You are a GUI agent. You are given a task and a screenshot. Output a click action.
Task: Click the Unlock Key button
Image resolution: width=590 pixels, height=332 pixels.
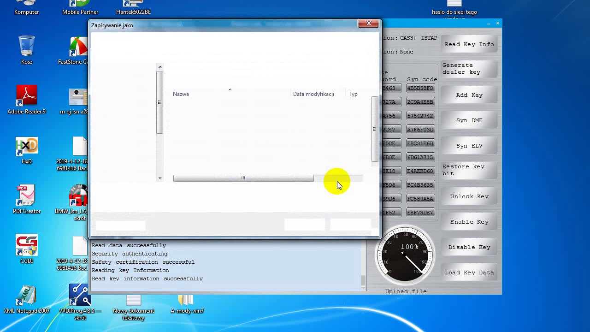pos(469,196)
